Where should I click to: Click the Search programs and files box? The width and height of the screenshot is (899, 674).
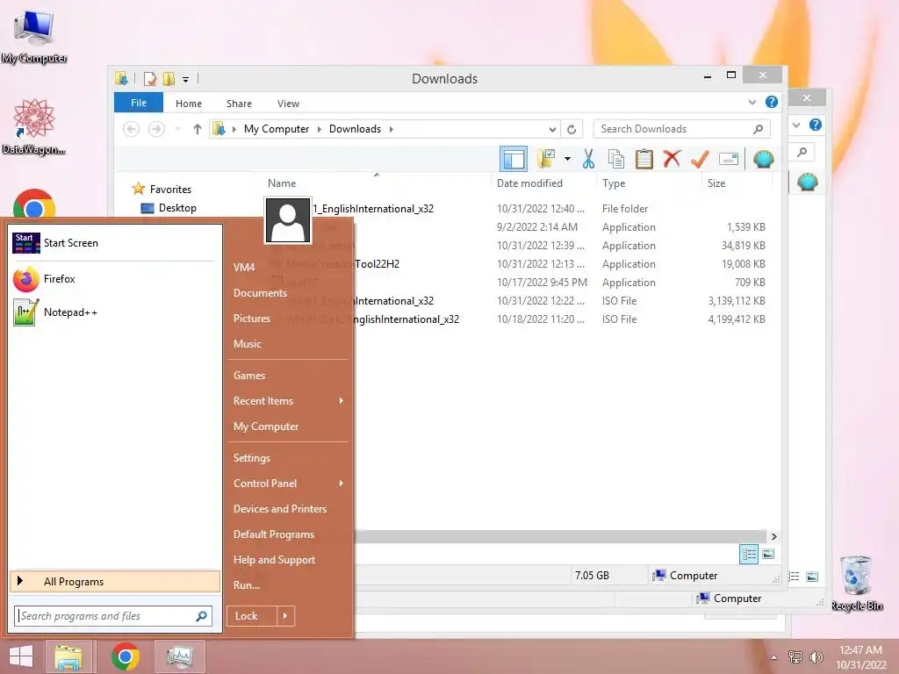pyautogui.click(x=113, y=616)
